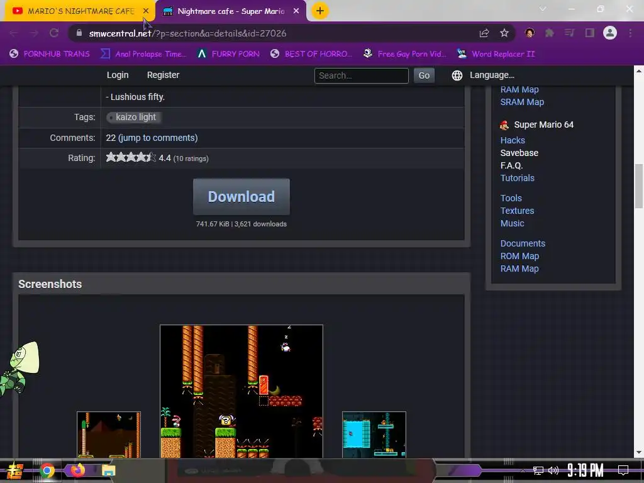Screen dimensions: 644x483
Task: Open the avatar extension icon
Action: pyautogui.click(x=530, y=33)
